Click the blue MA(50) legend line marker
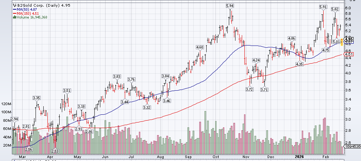Viewport: 361px width, 161px height. coord(14,10)
